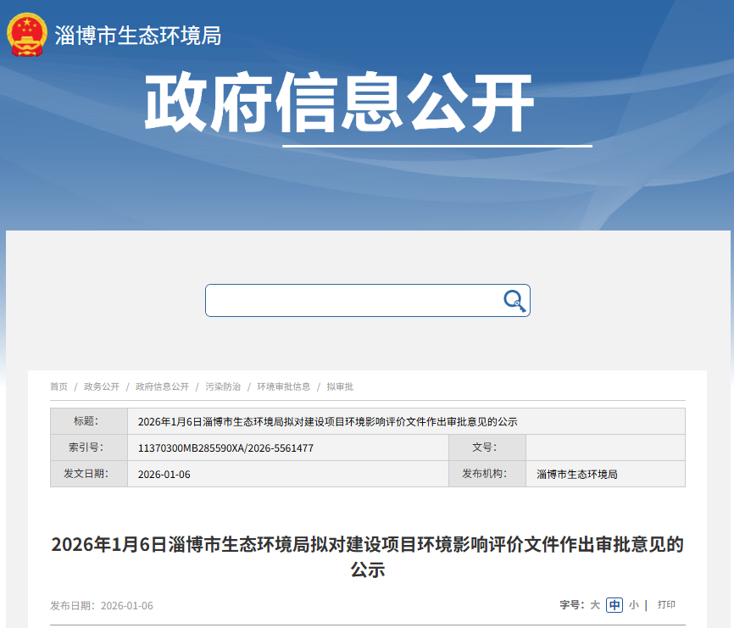
Task: Click 淄博市生态环境局 site name in header
Action: pos(138,36)
